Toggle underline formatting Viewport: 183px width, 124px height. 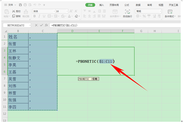[x=44, y=16]
